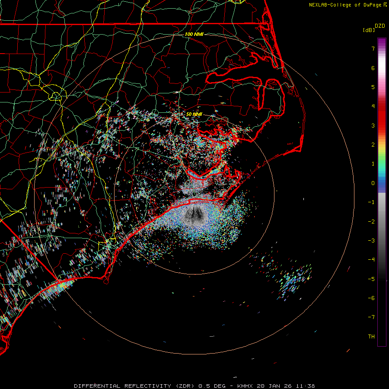Click the 3 value on the dB scale
Screen dimensions: 389x389
point(373,125)
